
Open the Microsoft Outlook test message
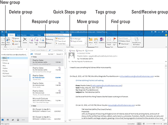point(46,100)
